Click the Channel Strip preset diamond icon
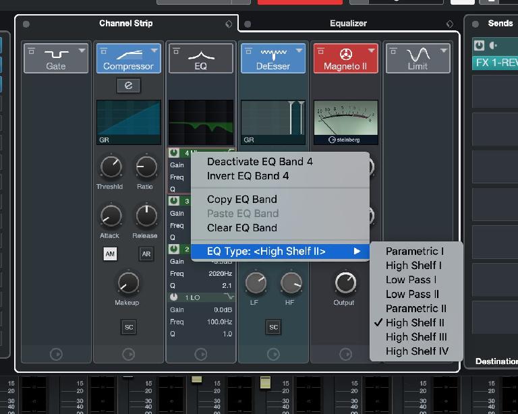This screenshot has width=518, height=414. coord(229,24)
